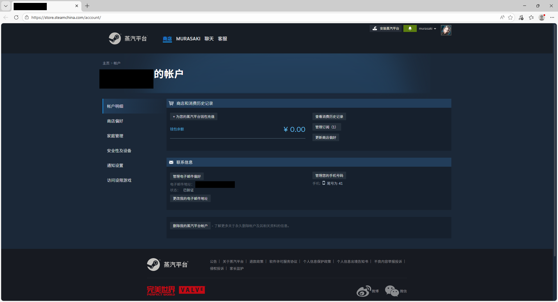Open the 客服 section from navigation
558x302 pixels.
(222, 38)
